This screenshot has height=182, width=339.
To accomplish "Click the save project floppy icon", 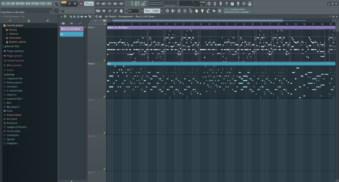I will point(232,4).
